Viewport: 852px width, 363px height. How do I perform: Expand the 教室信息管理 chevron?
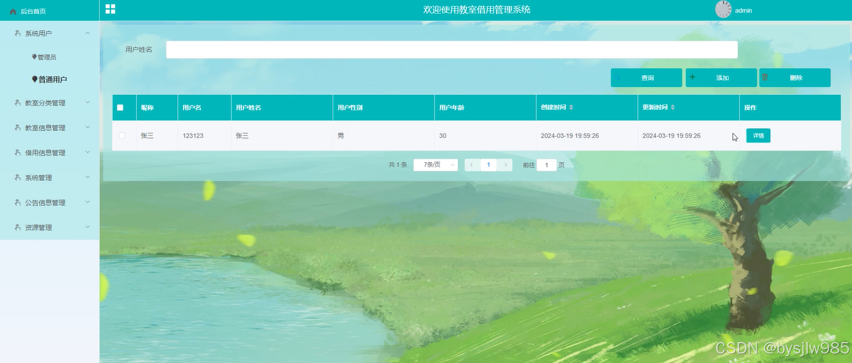(x=88, y=127)
